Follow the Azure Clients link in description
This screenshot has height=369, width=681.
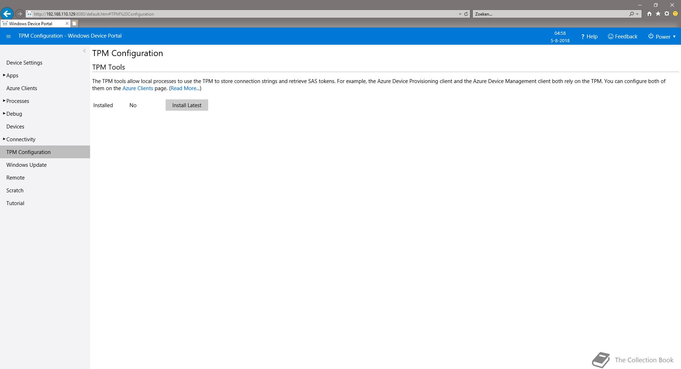tap(138, 88)
